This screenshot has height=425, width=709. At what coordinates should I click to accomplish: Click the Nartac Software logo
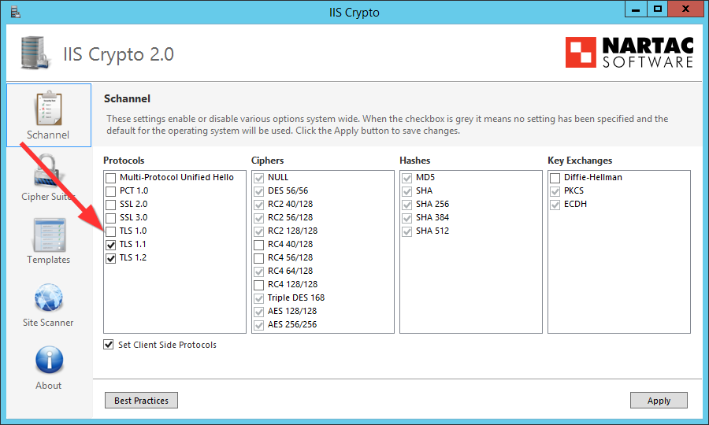coord(629,53)
